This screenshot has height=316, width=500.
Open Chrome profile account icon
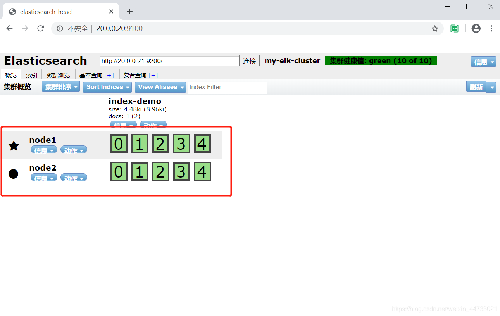click(476, 28)
